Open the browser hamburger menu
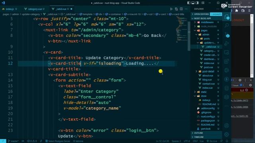The width and height of the screenshot is (255, 143). 249,11
